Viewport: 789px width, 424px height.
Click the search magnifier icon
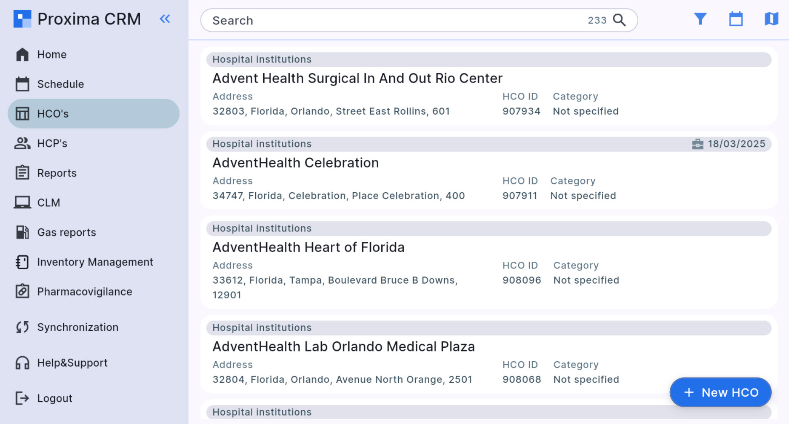click(619, 20)
